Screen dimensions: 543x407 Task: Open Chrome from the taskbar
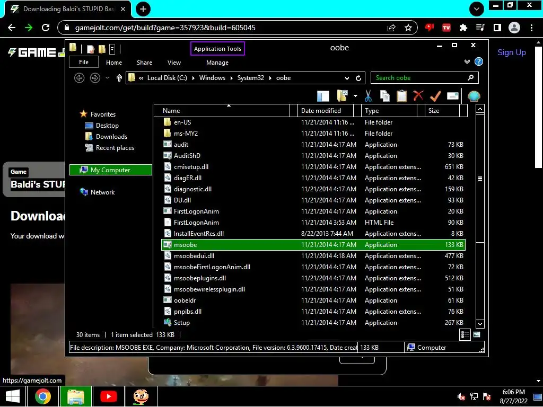[x=42, y=396]
